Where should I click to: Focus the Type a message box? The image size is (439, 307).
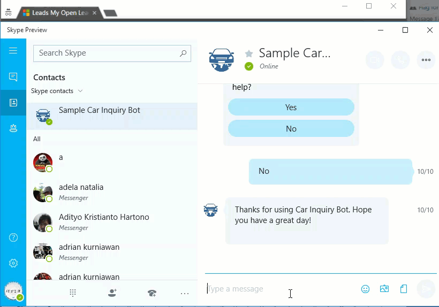coord(278,289)
